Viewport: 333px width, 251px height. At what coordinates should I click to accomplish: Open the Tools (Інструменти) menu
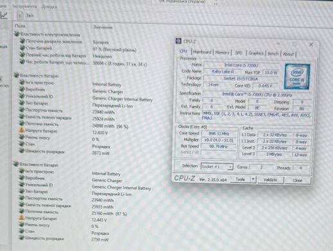[x=24, y=6]
